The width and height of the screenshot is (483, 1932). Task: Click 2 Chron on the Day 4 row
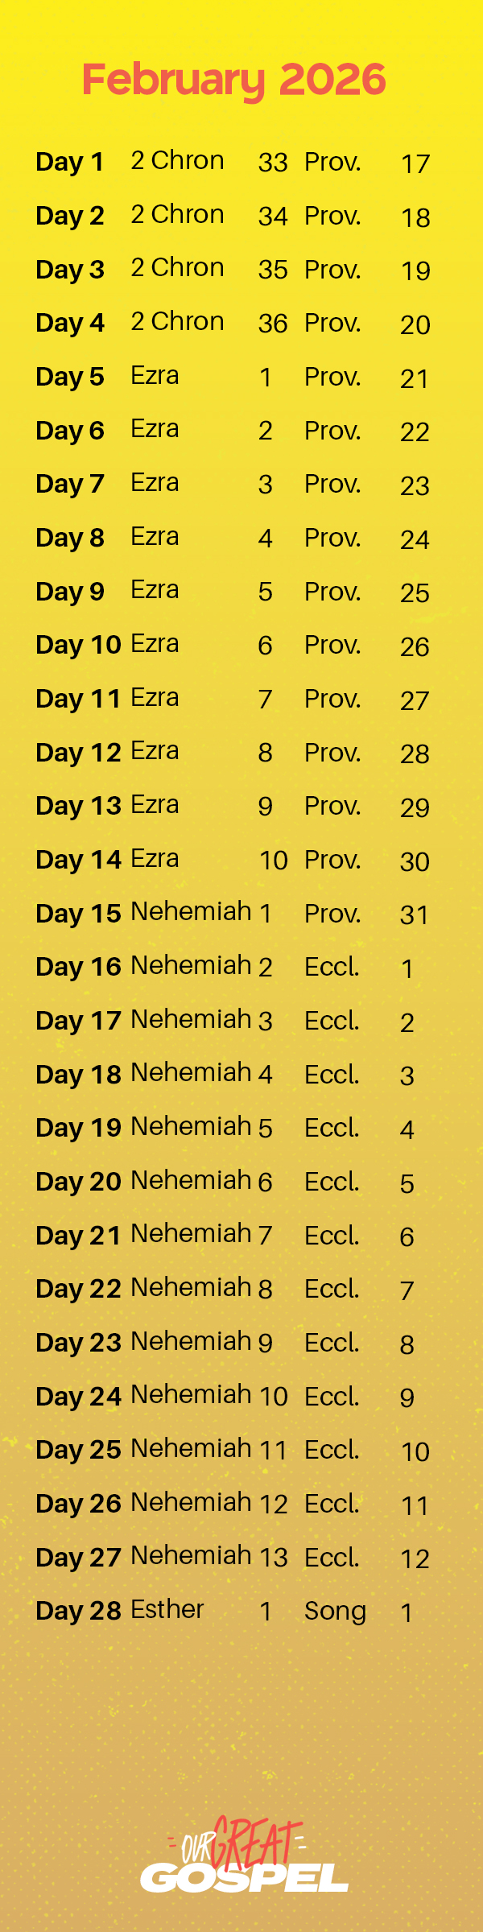(177, 321)
